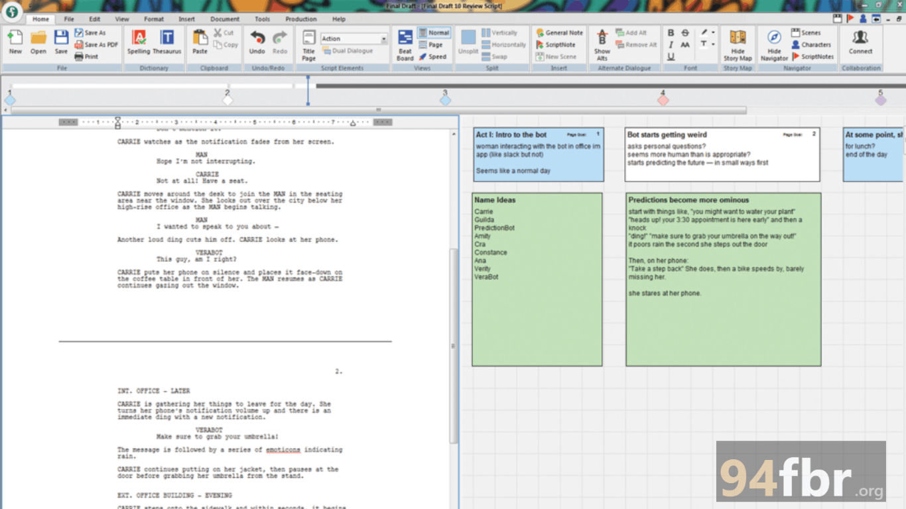Select the red diamond marker 4 on story map
The width and height of the screenshot is (906, 509).
pos(663,100)
